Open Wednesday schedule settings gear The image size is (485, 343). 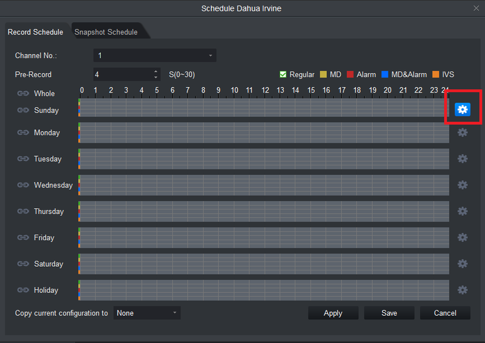click(x=463, y=185)
